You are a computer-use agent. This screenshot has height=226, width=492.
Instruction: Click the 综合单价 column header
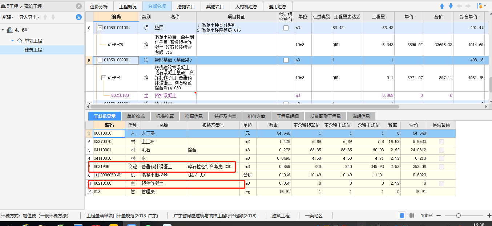click(x=469, y=17)
